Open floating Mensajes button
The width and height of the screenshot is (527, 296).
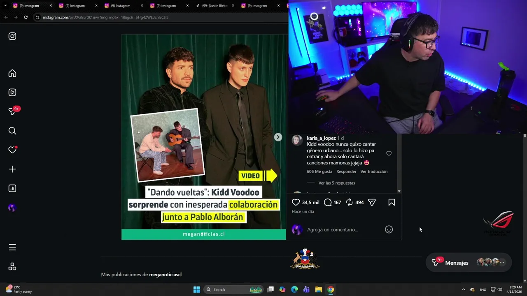[469, 263]
